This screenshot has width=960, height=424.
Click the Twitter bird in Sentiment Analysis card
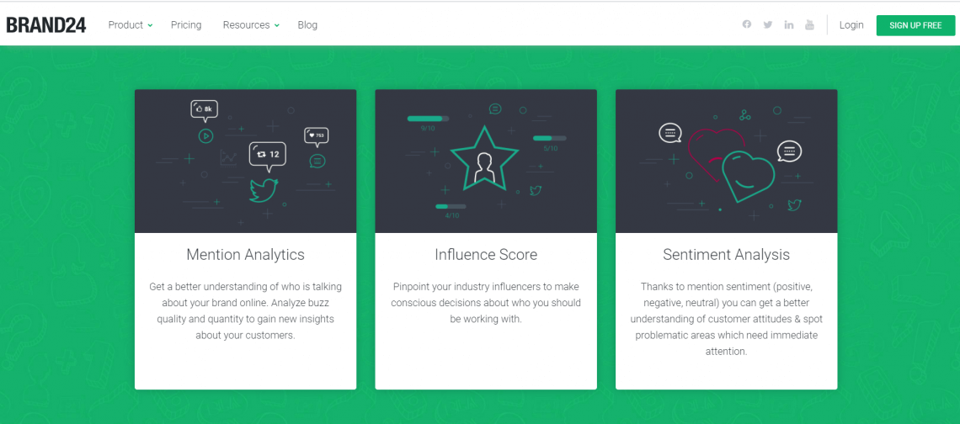tap(795, 205)
